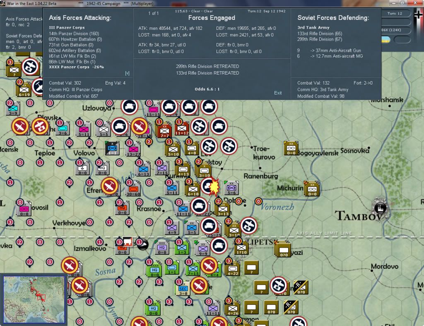Click the Verkhovye town label

pyautogui.click(x=69, y=223)
